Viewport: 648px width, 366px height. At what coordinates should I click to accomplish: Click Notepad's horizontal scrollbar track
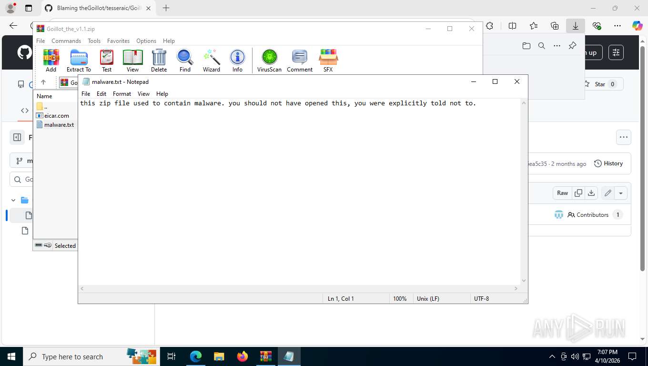tap(299, 289)
